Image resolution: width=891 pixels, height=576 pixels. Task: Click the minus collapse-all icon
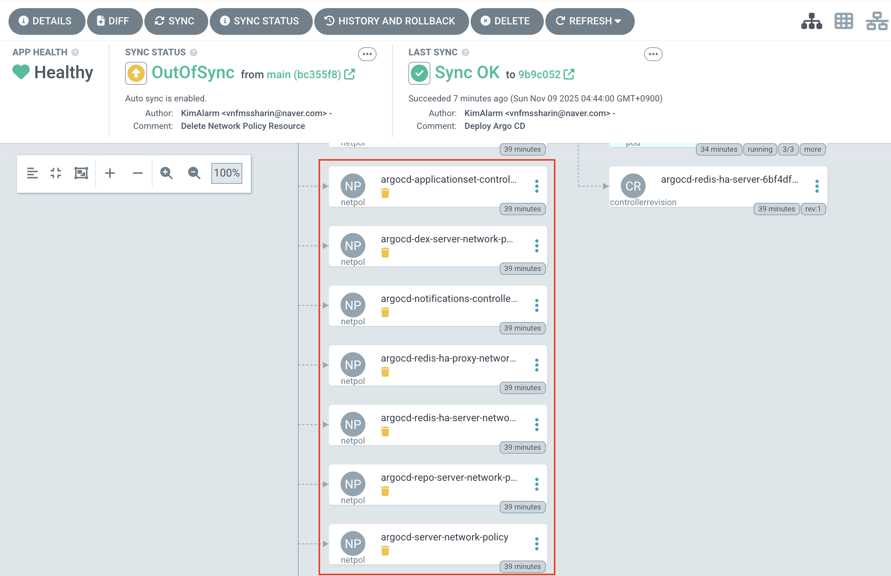137,173
